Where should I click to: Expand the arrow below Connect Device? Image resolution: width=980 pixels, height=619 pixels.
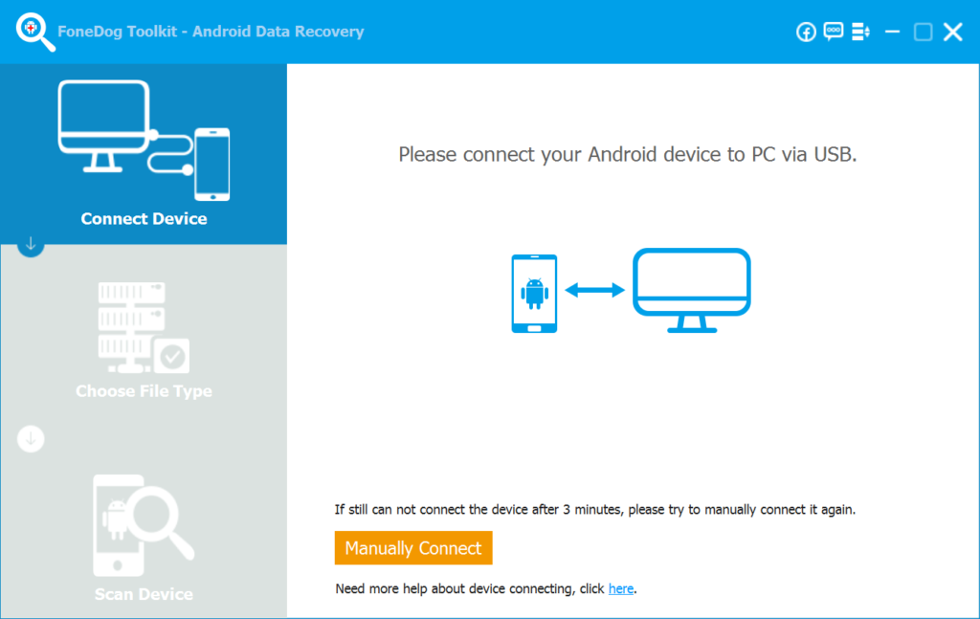[x=30, y=246]
